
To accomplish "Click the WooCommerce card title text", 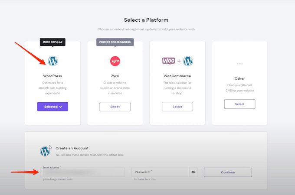I will click(177, 76).
